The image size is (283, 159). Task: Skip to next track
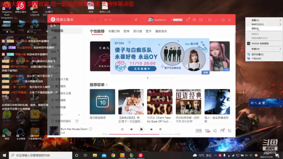coord(151,129)
